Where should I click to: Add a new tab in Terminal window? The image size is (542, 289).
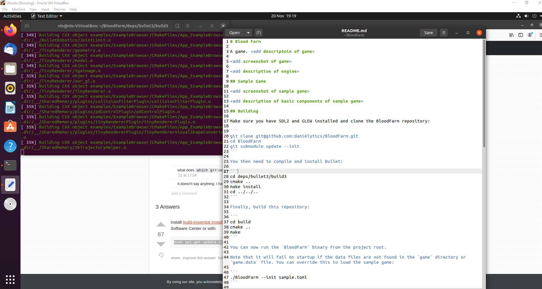27,26
